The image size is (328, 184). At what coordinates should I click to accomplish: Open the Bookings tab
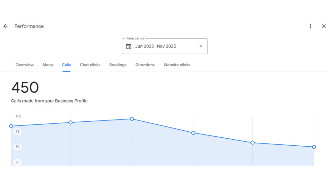tap(118, 65)
